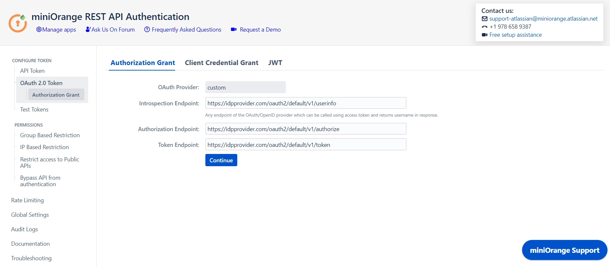Switch to Client Credential Grant tab
The width and height of the screenshot is (610, 267).
[x=221, y=63]
